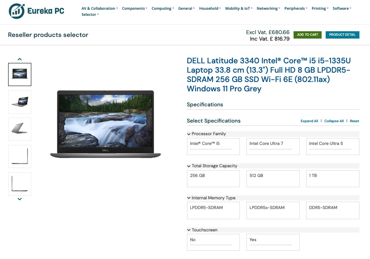The image size is (370, 259).
Task: Select the front-view laptop thumbnail
Action: click(x=20, y=74)
